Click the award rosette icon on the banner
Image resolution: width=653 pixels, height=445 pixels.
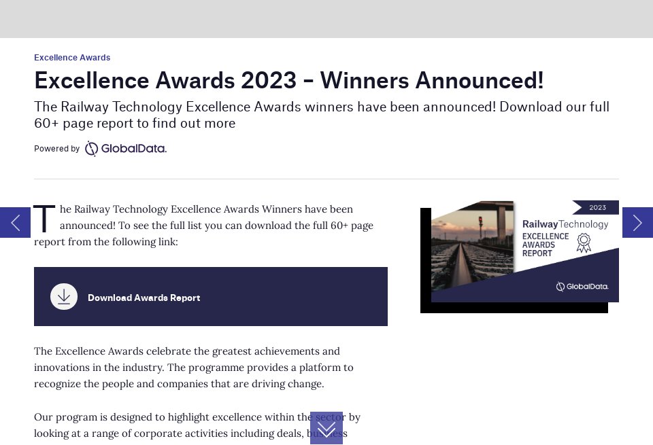coord(583,243)
